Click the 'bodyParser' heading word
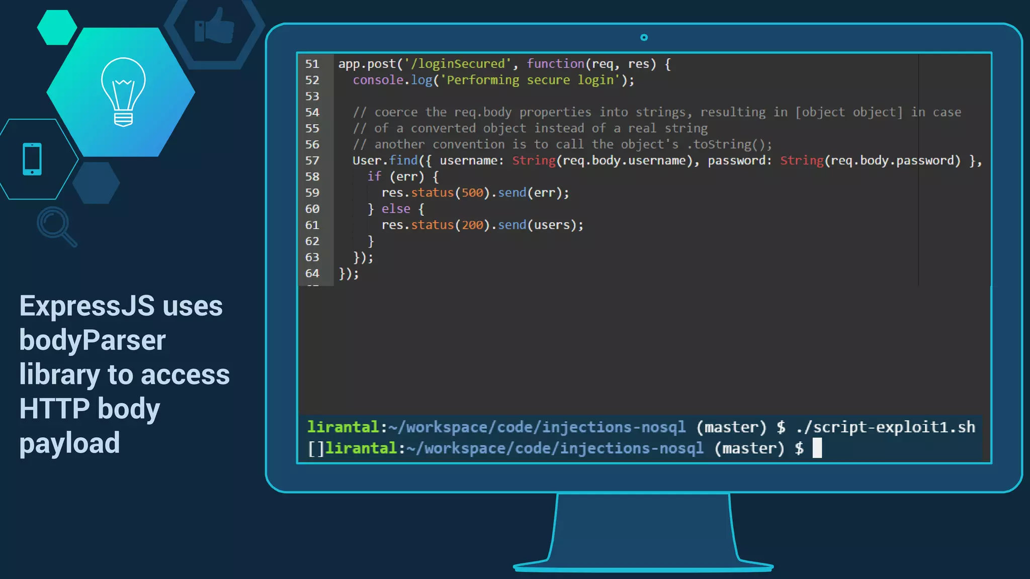This screenshot has width=1030, height=579. click(93, 340)
